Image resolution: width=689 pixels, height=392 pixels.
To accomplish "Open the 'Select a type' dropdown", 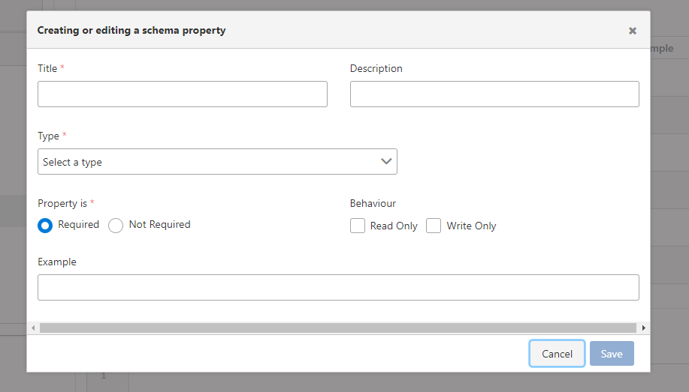I will tap(217, 162).
